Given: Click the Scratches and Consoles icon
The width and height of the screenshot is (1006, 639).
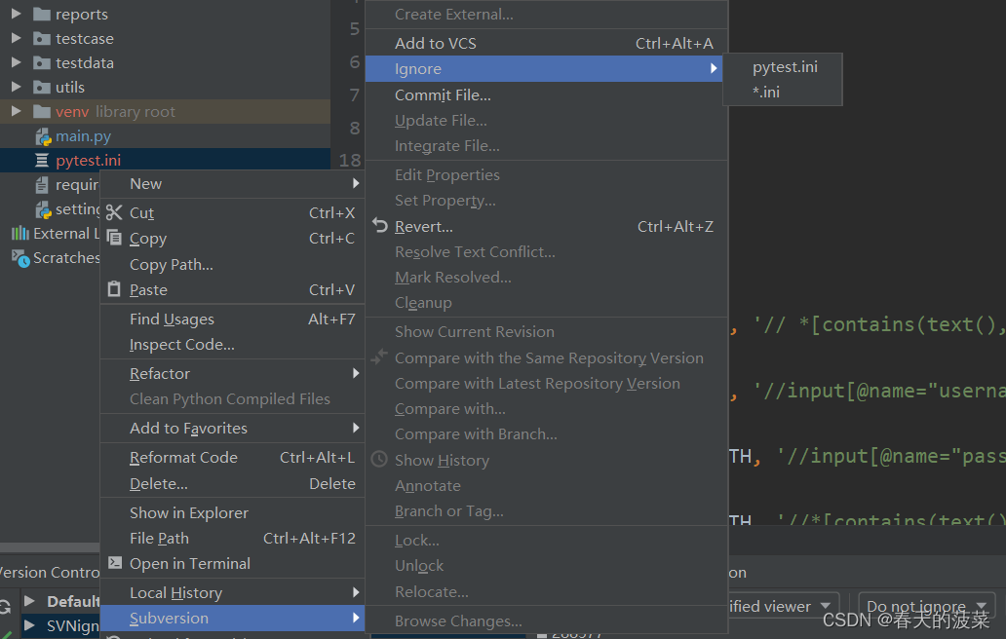Looking at the screenshot, I should (x=21, y=258).
